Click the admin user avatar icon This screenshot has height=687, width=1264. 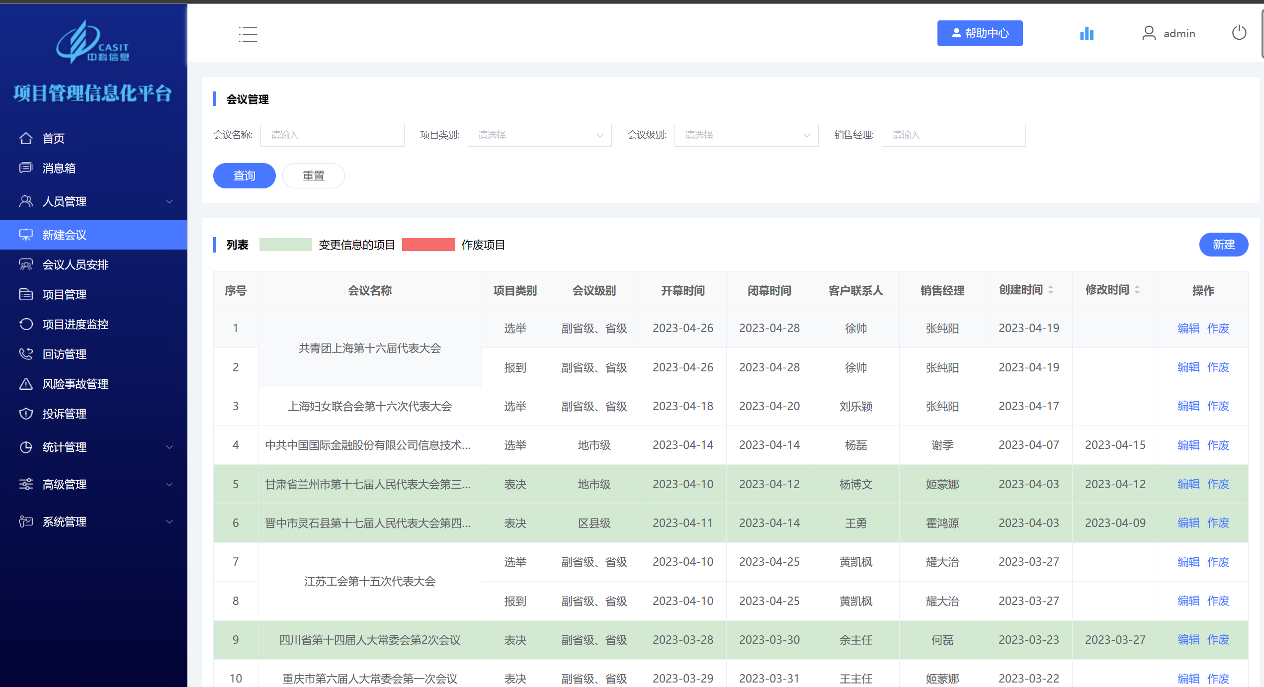click(1149, 33)
